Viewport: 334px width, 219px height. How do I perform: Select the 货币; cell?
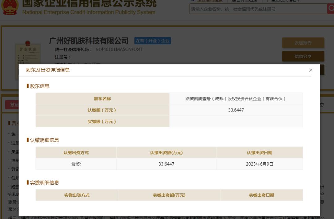[x=76, y=164]
